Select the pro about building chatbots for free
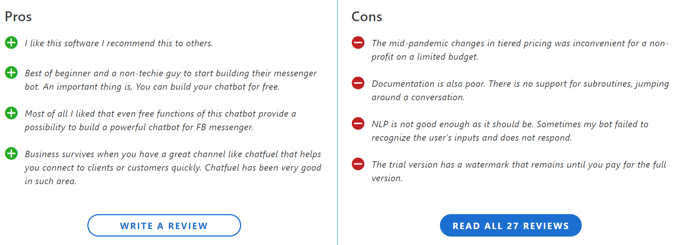Viewport: 677px width, 245px height. [171, 80]
